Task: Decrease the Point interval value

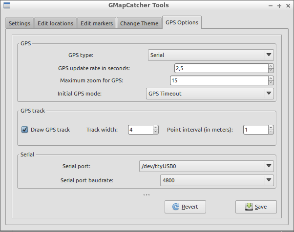Action: pos(271,132)
